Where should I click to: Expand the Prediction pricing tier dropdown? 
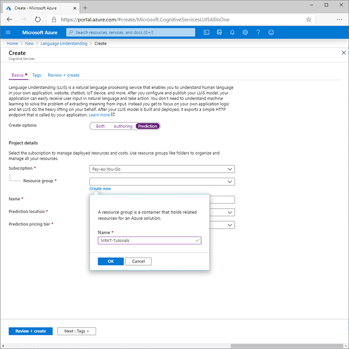tap(230, 225)
